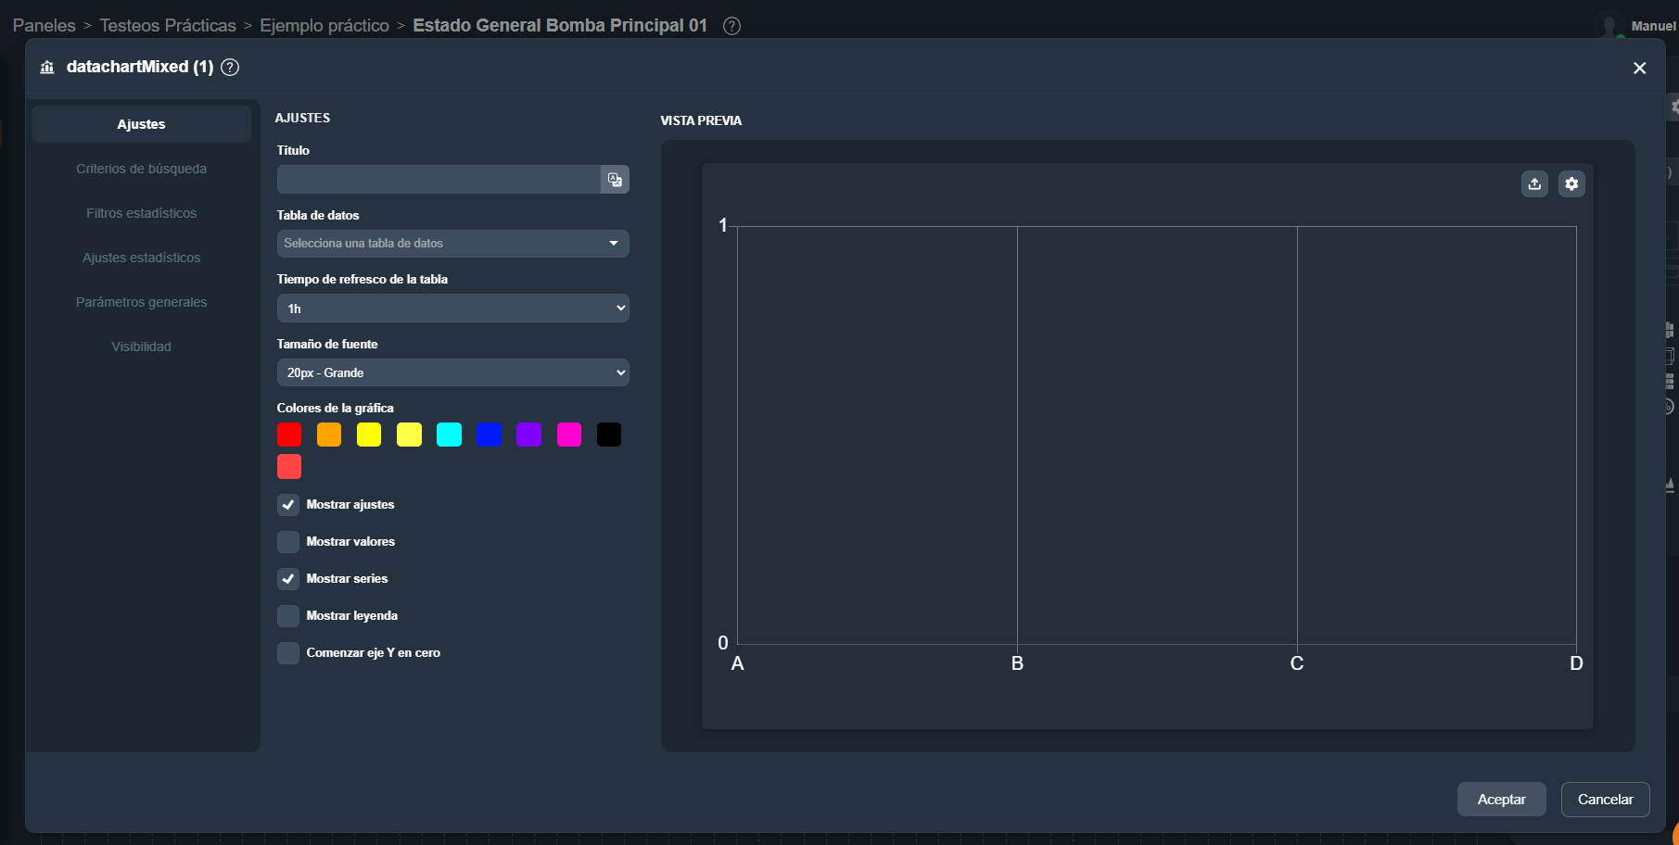
Task: Click the translate icon in Título field
Action: point(615,180)
